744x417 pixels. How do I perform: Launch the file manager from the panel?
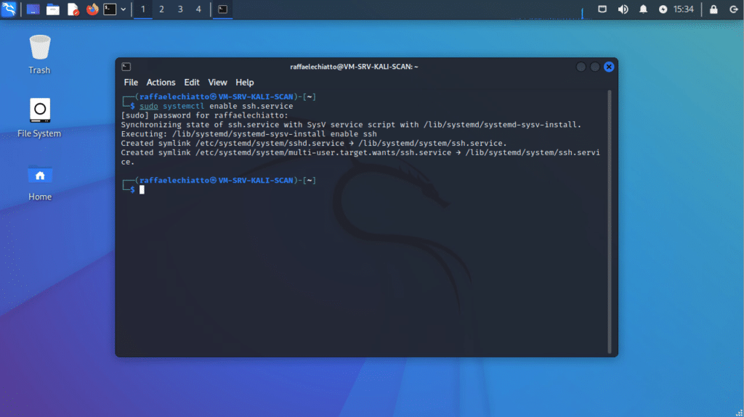[52, 9]
